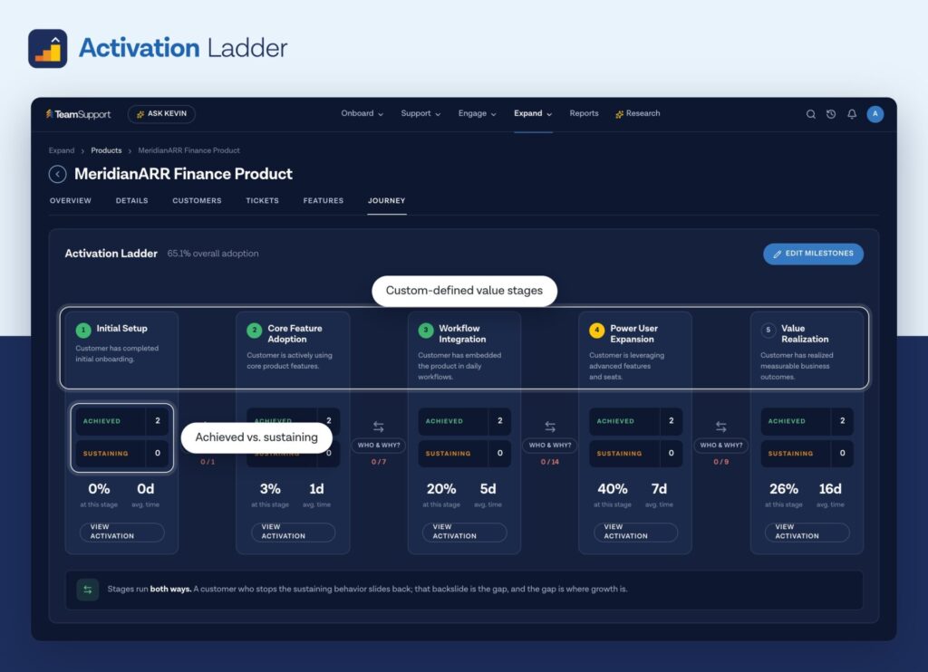Click the Edit Milestones button
Image resolution: width=928 pixels, height=672 pixels.
click(813, 254)
